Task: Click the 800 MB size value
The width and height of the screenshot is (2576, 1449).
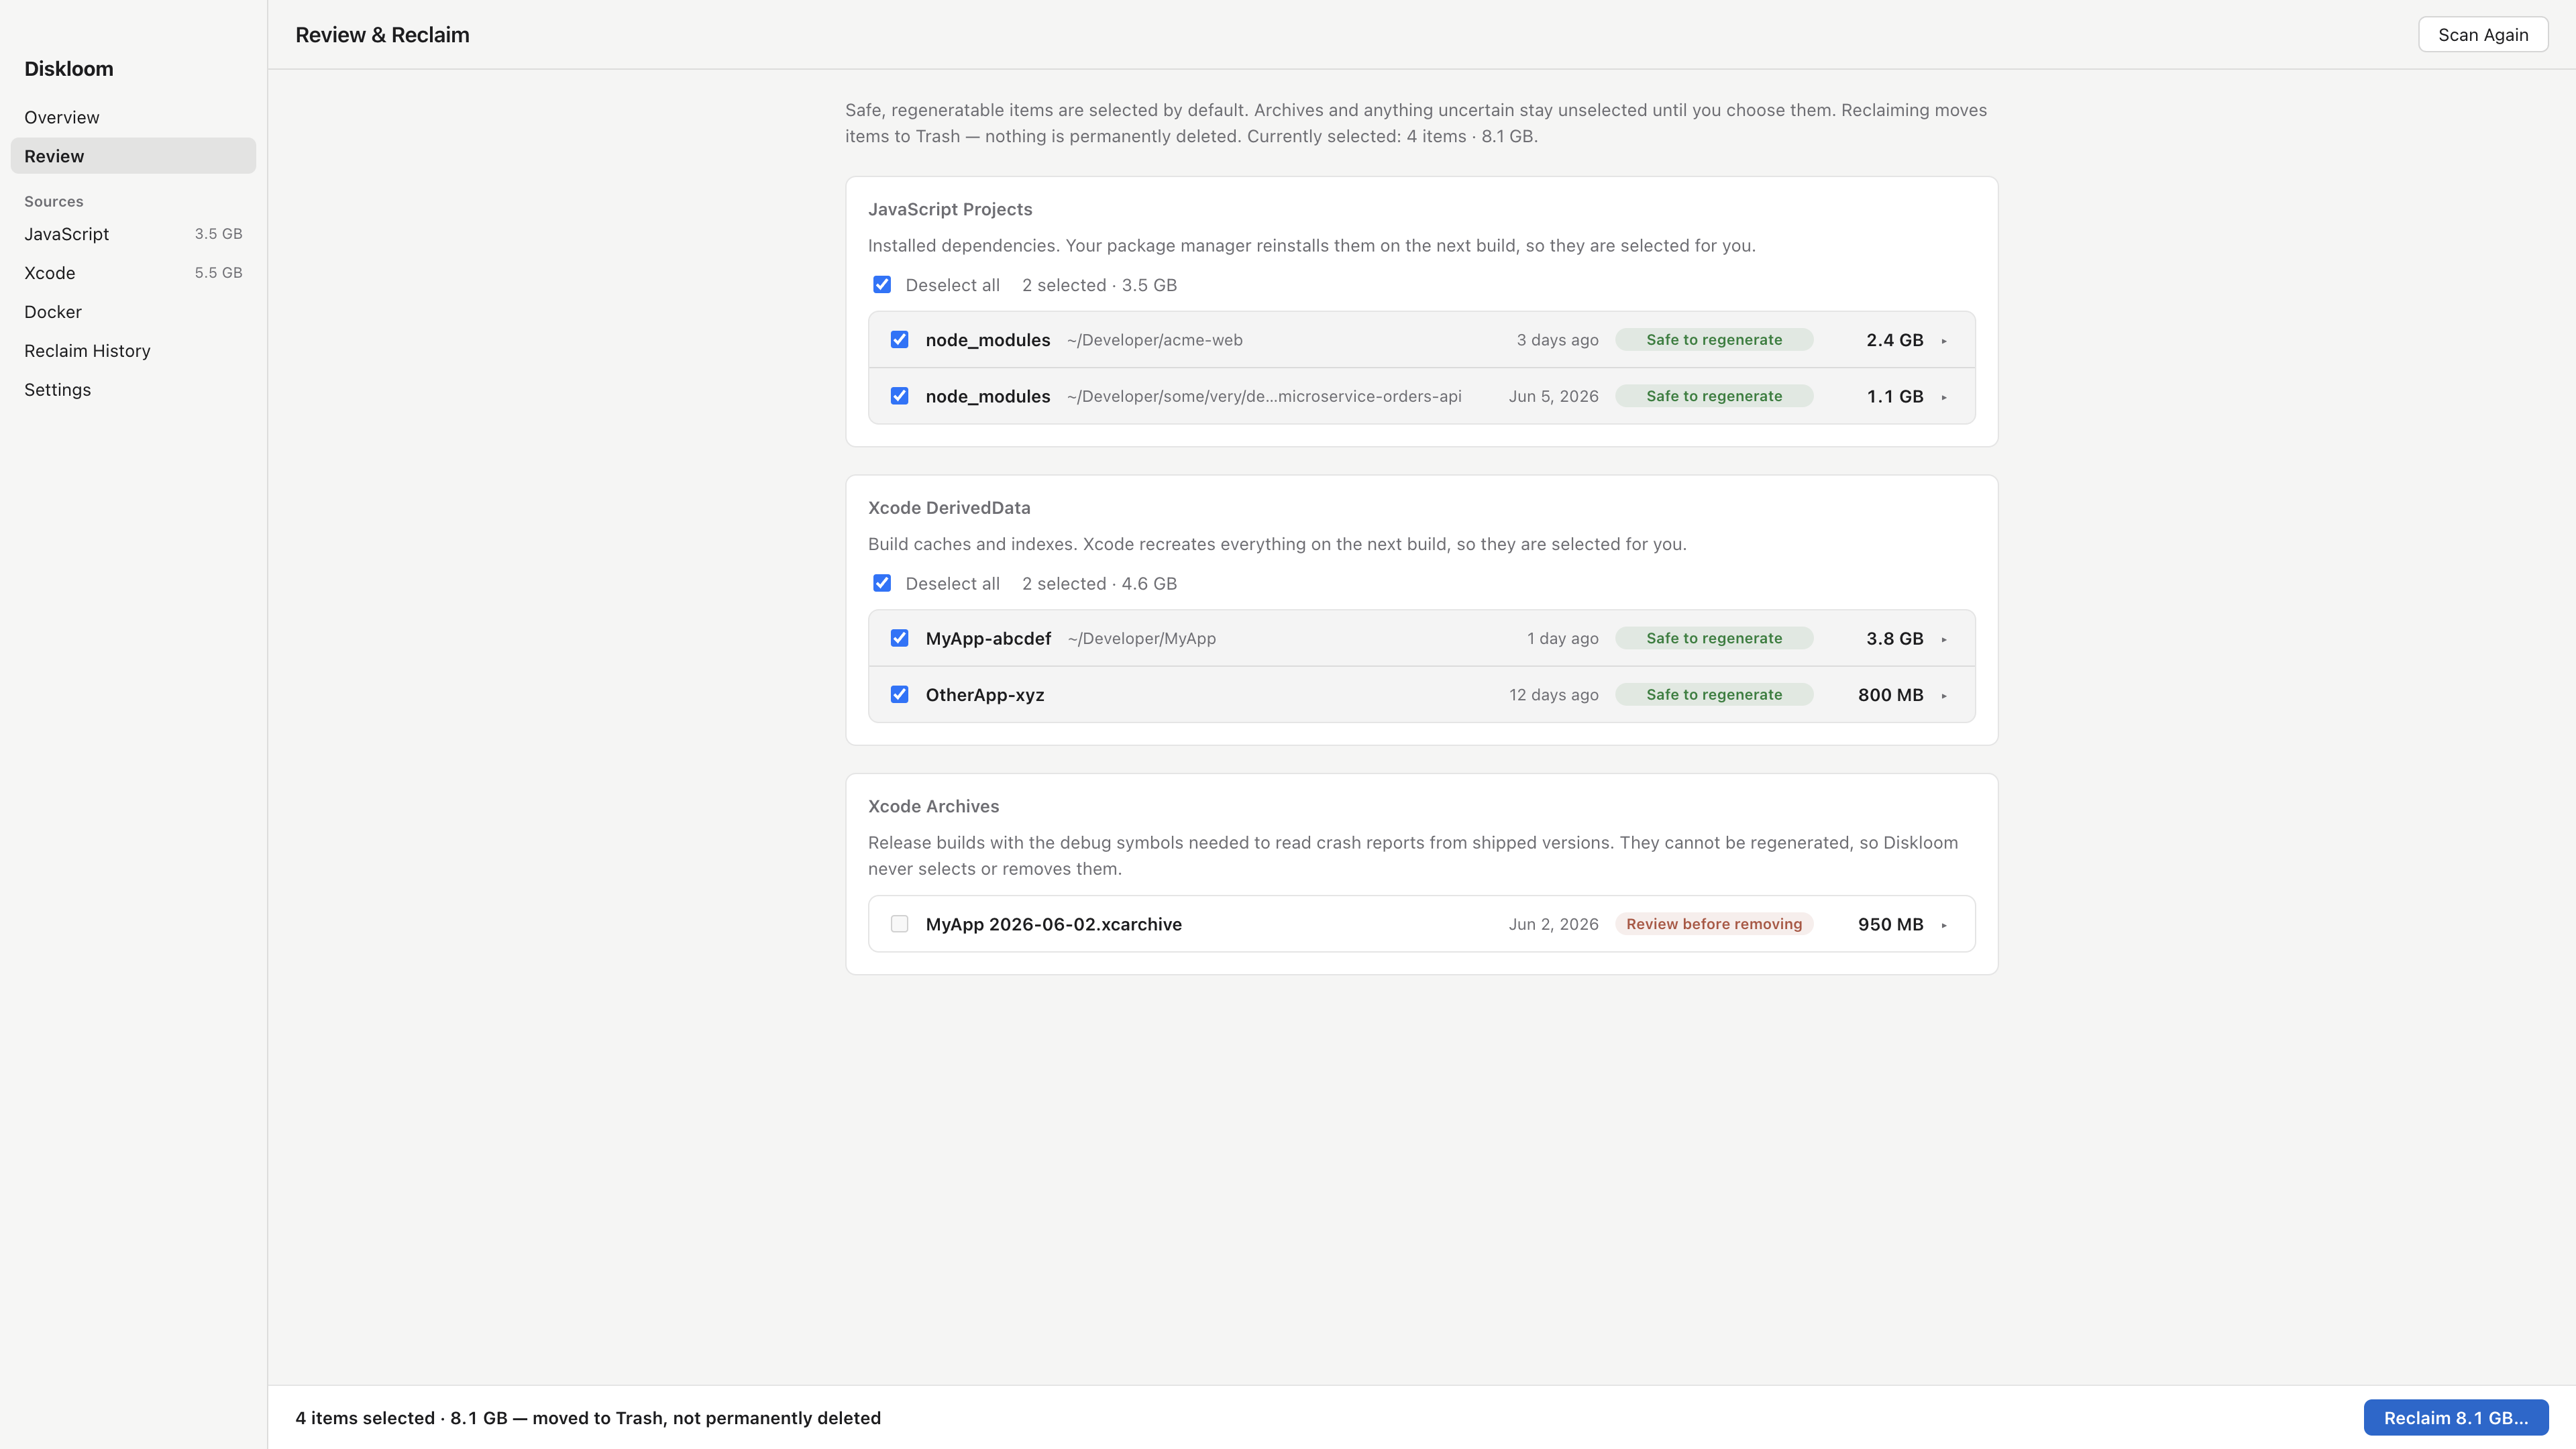Action: click(x=1891, y=695)
